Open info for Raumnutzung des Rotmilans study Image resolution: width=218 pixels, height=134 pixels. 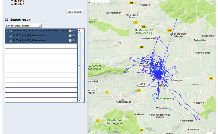pyautogui.click(x=70, y=31)
